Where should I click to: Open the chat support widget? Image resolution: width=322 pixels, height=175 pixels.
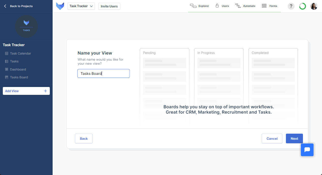point(307,150)
